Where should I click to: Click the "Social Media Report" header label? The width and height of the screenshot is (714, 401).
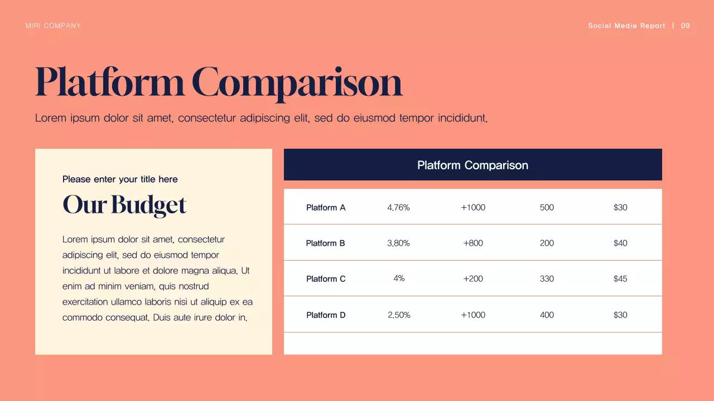[626, 26]
